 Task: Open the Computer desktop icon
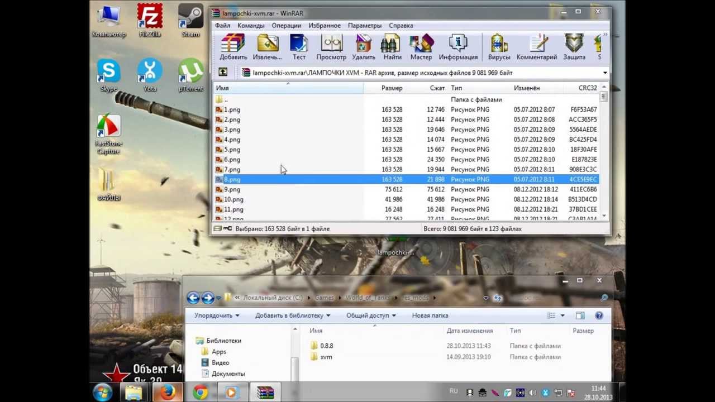(109, 21)
